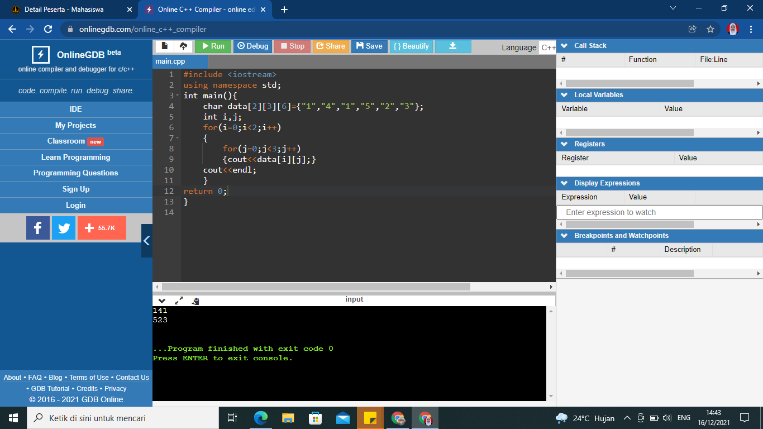This screenshot has width=763, height=429.
Task: Click the Enter expression to watch field
Action: [x=659, y=212]
